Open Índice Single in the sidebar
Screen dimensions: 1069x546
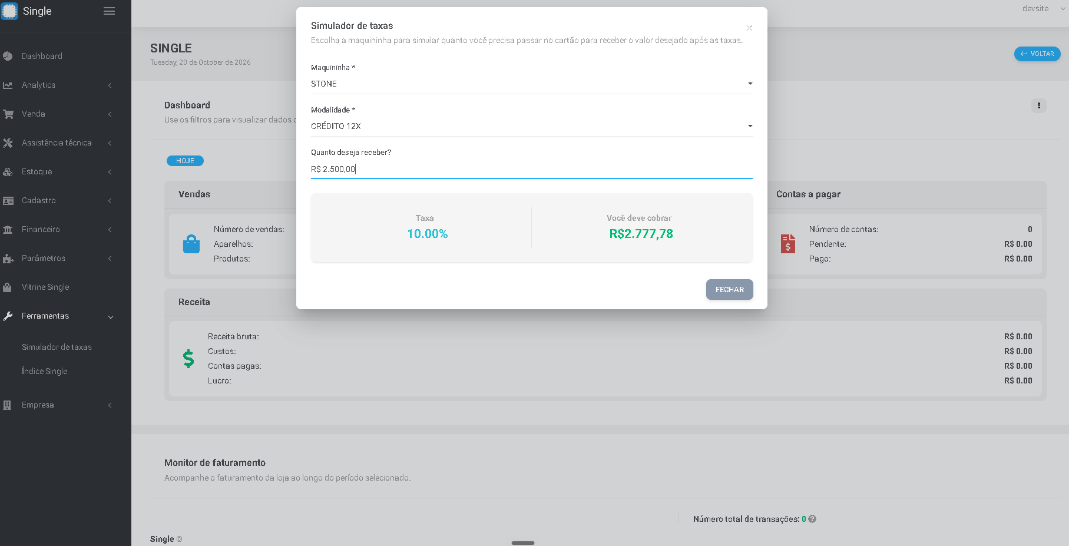tap(45, 371)
